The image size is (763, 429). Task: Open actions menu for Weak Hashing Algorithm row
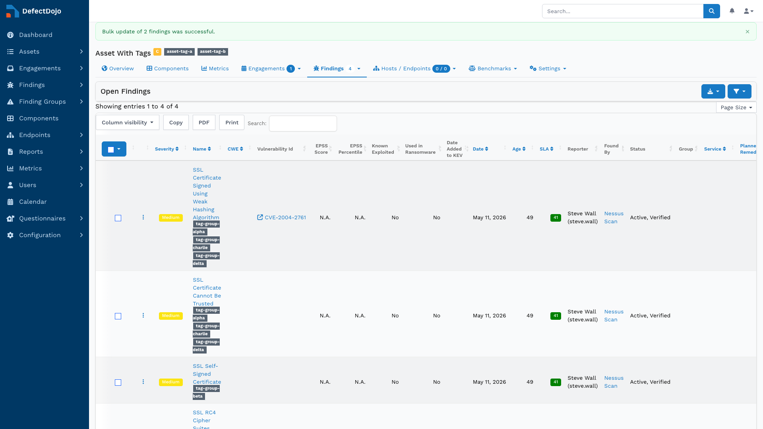(143, 217)
